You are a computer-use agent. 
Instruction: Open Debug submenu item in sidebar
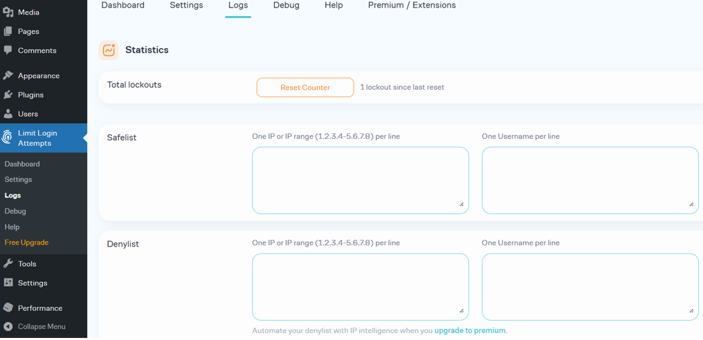[15, 211]
